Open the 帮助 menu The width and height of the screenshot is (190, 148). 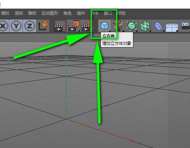click(x=121, y=13)
